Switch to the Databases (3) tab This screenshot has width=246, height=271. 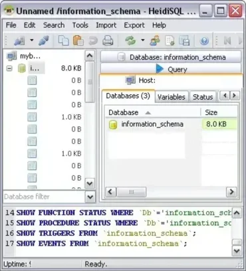(128, 96)
